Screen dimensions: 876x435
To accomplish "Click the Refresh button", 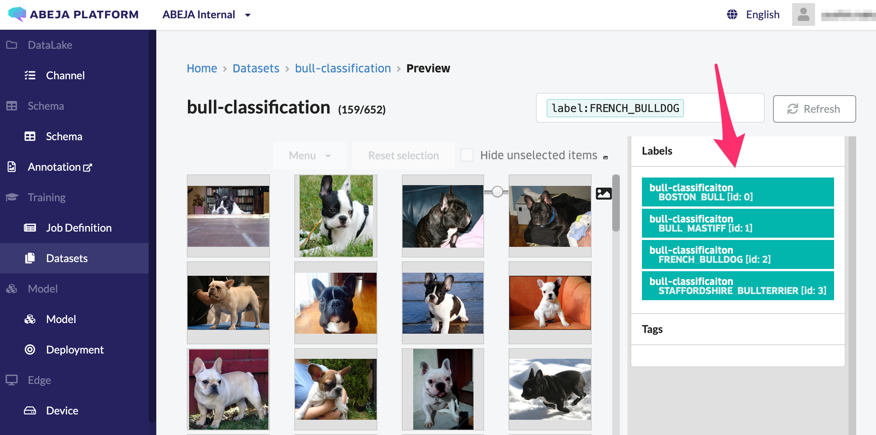I will click(814, 109).
